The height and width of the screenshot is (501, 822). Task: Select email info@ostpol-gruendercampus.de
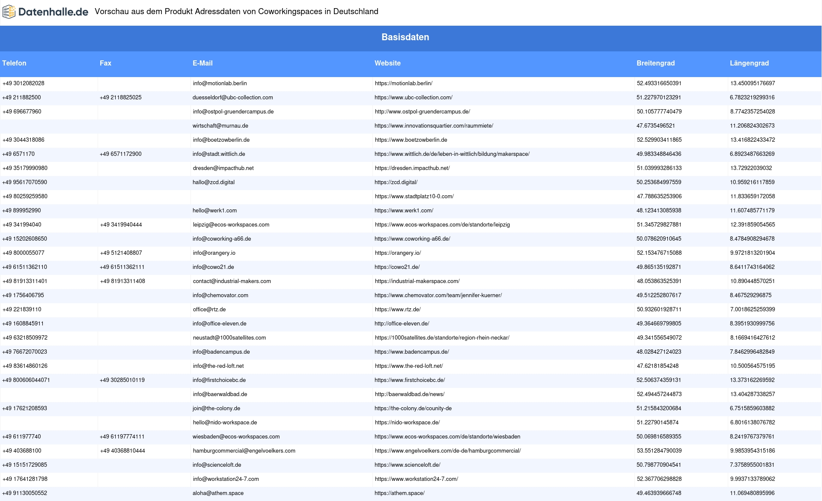[233, 112]
